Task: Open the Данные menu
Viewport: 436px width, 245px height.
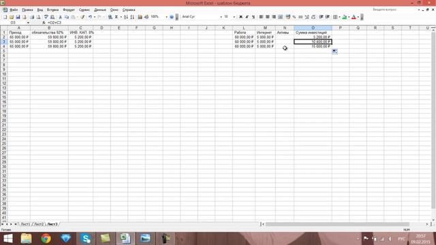Action: [x=100, y=10]
